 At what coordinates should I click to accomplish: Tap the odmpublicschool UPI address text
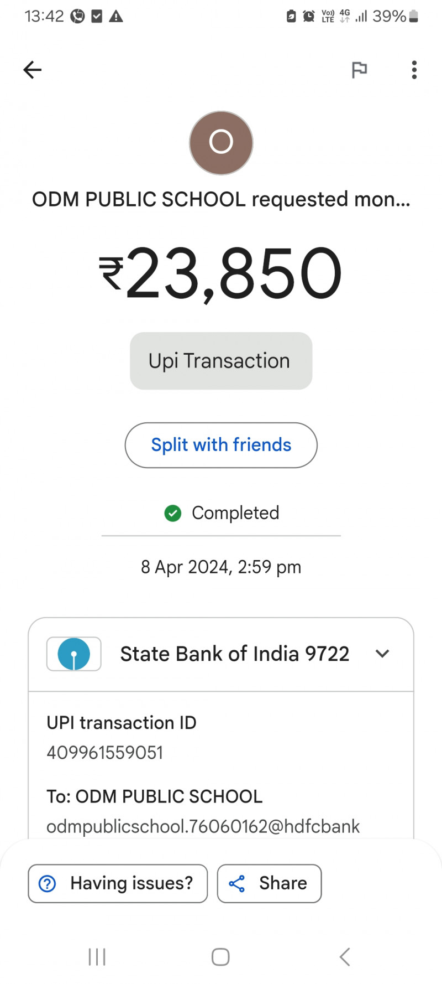click(x=203, y=826)
